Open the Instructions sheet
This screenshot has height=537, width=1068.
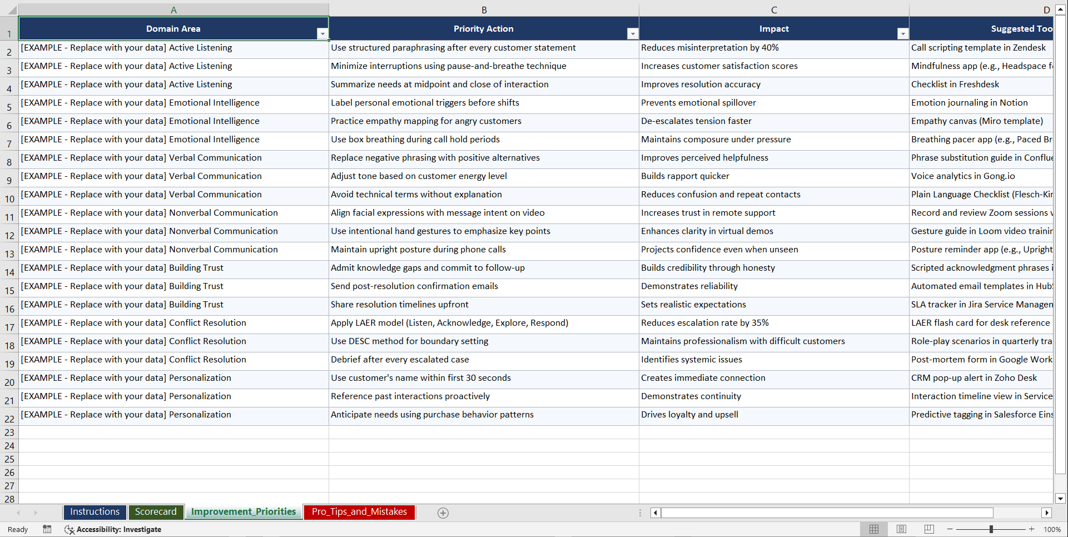pos(95,512)
